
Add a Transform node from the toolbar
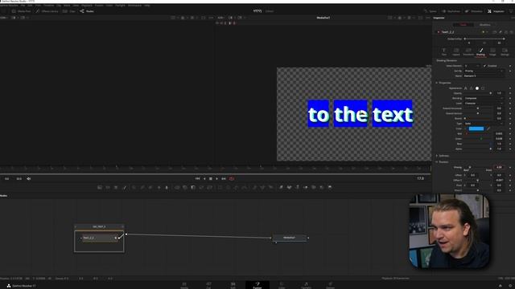pos(209,187)
